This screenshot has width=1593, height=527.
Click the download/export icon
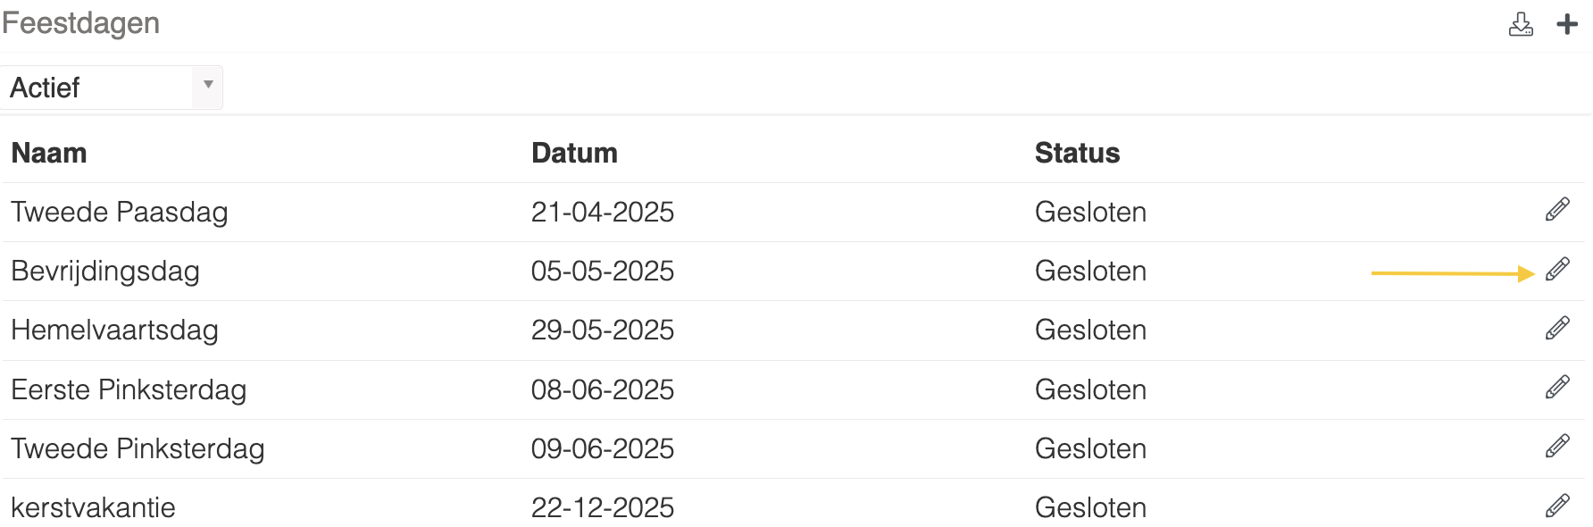point(1521,24)
